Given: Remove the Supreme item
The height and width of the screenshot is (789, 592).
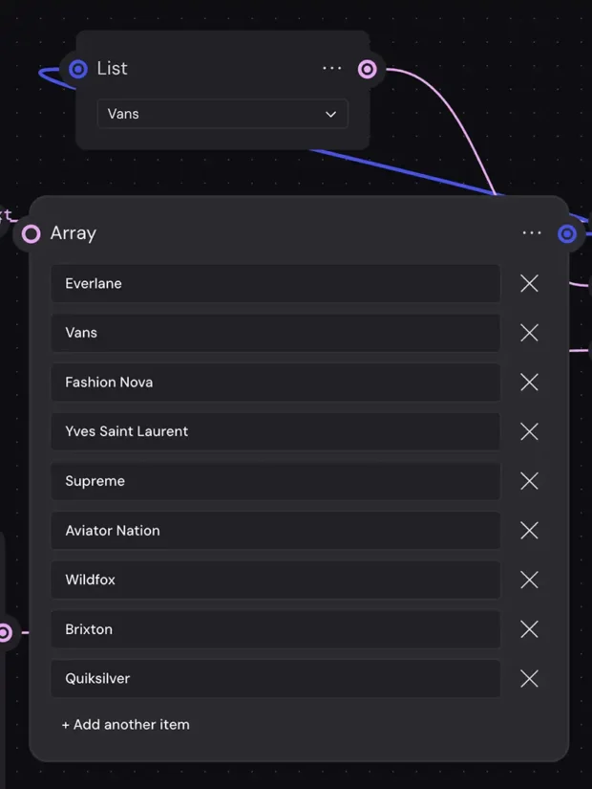Looking at the screenshot, I should pos(529,481).
